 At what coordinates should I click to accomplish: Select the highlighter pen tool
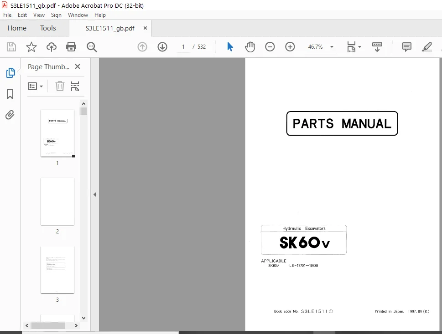(x=427, y=47)
